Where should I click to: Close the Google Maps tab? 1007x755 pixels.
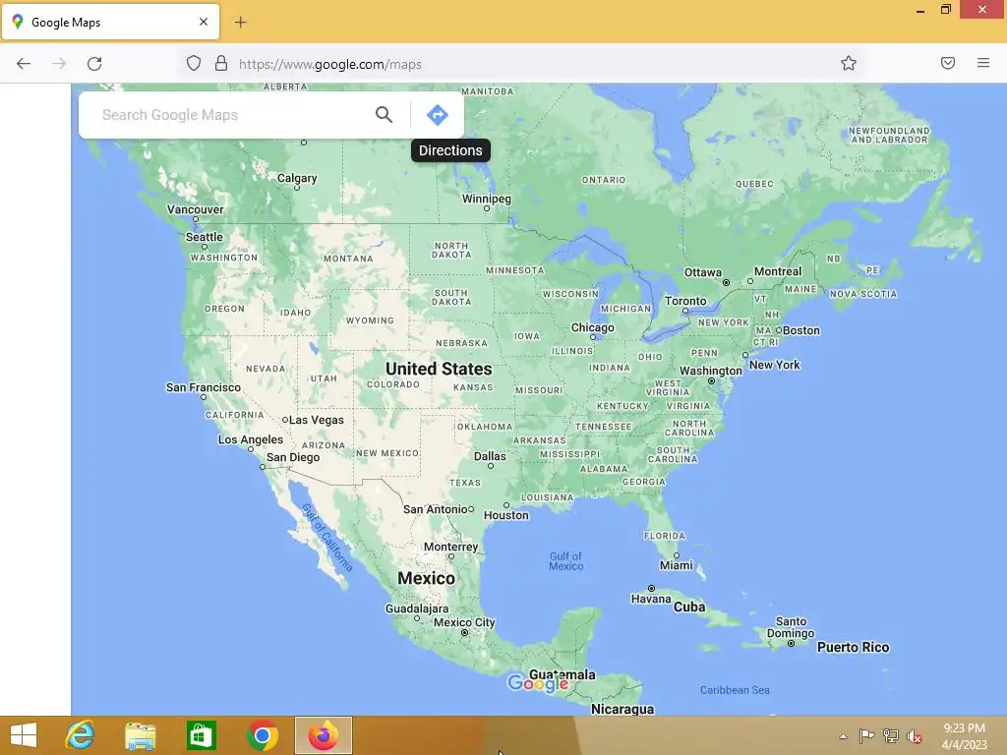point(204,22)
